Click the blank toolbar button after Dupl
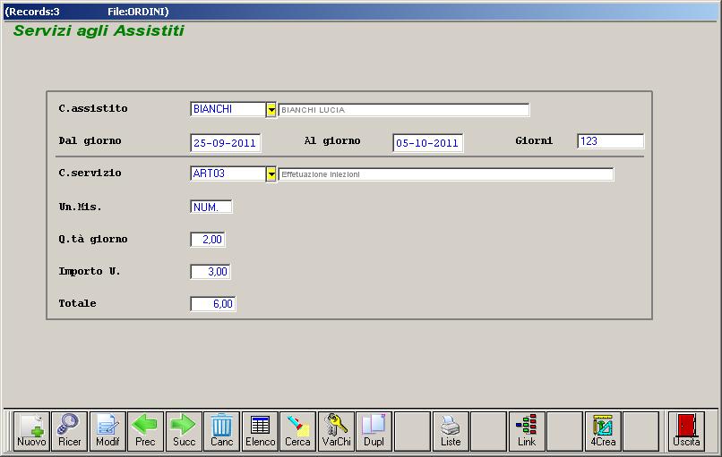This screenshot has width=722, height=457. pyautogui.click(x=413, y=431)
